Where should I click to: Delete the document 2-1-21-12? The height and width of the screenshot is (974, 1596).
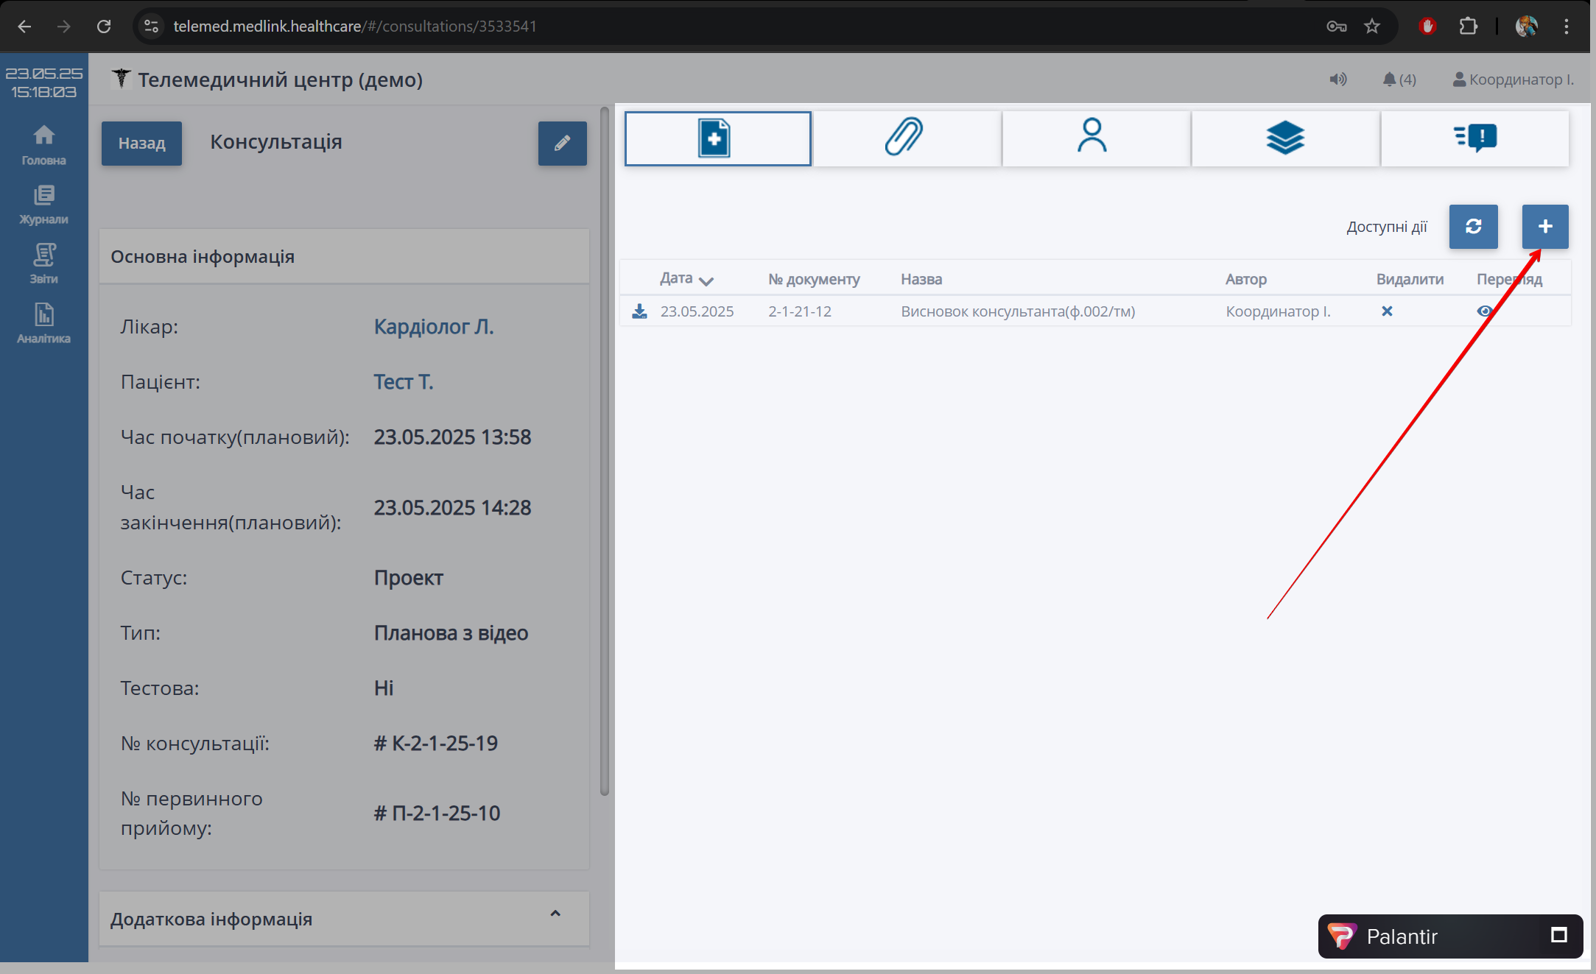(x=1386, y=311)
